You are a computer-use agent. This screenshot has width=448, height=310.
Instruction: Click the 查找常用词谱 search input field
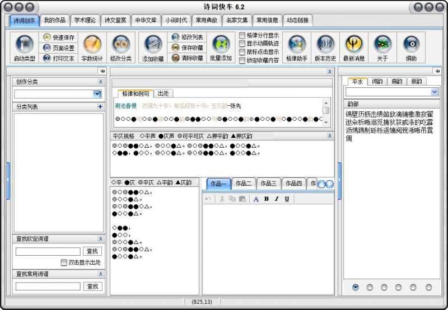click(48, 286)
